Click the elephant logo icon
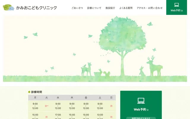Viewport: 190px width, 119px height. [x=9, y=8]
